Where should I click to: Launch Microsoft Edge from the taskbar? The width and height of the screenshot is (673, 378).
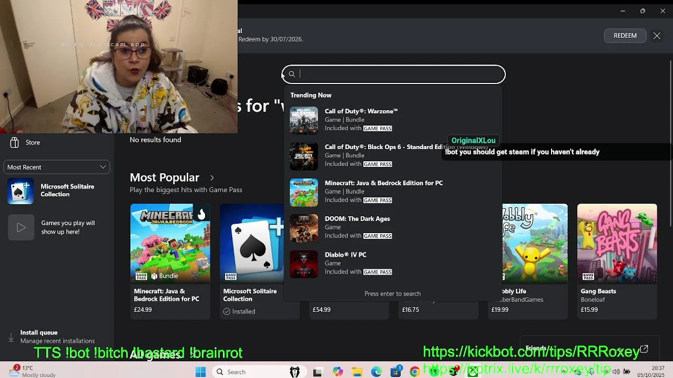(x=376, y=372)
